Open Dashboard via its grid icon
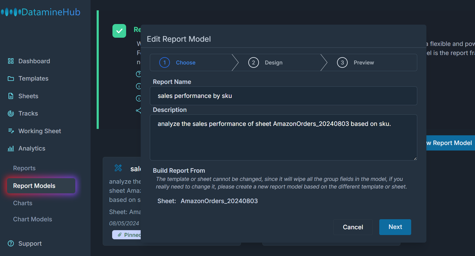Viewport: 475px width, 256px height. (11, 61)
